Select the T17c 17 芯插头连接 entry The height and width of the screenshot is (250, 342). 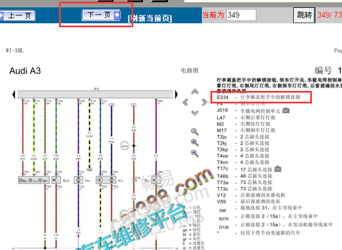pos(244,169)
